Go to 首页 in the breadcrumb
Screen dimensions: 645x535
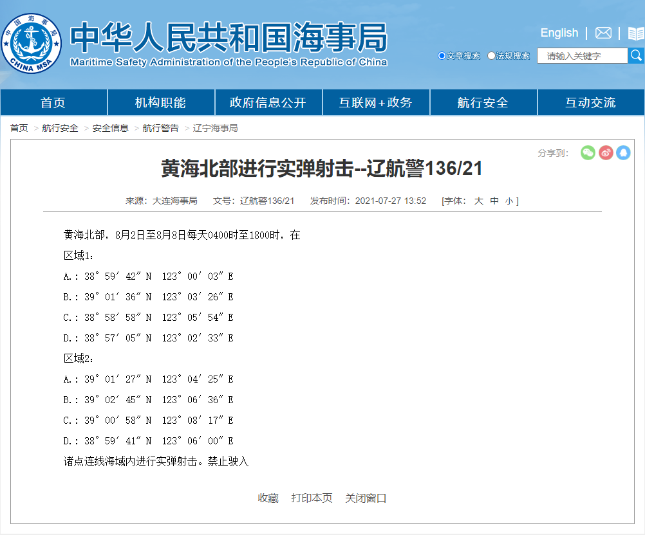point(19,128)
